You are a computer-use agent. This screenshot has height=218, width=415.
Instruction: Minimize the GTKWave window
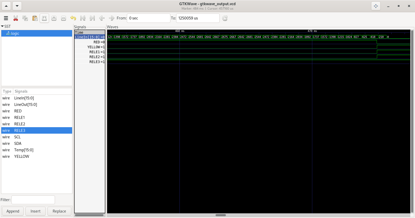[388, 6]
